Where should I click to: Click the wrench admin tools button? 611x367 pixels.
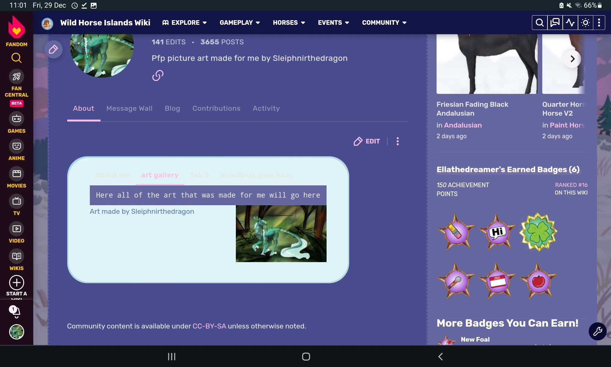click(x=597, y=331)
